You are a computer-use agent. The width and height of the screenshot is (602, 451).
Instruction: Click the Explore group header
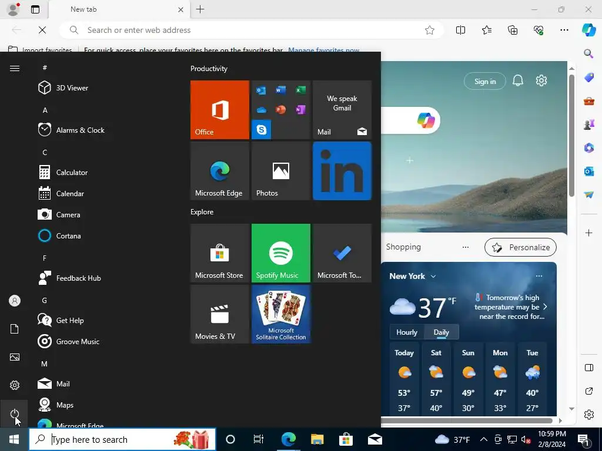coord(202,211)
